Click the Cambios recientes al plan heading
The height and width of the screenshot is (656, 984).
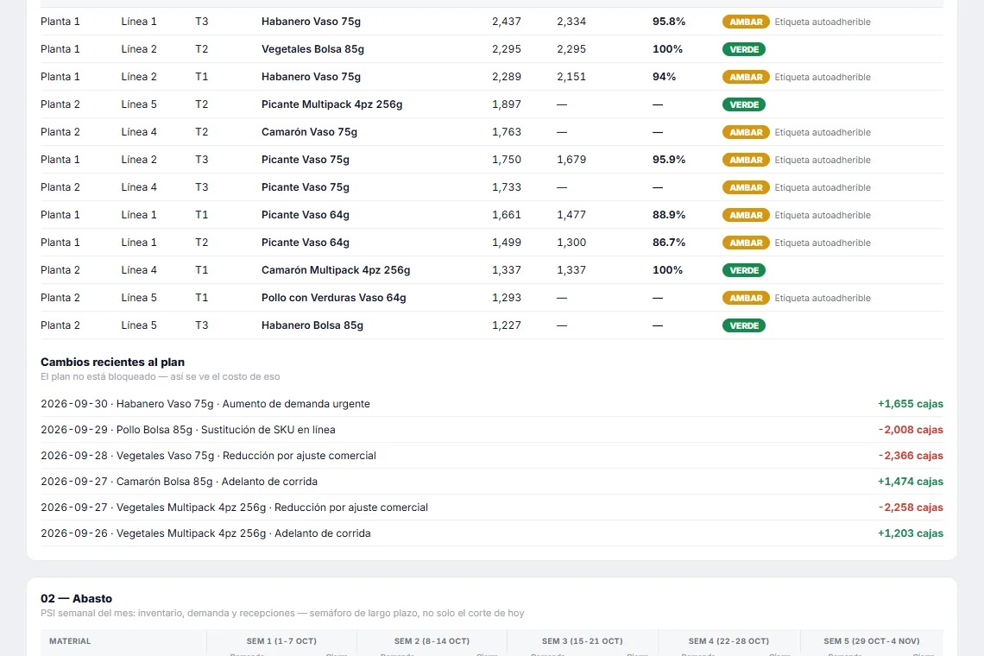pos(112,363)
